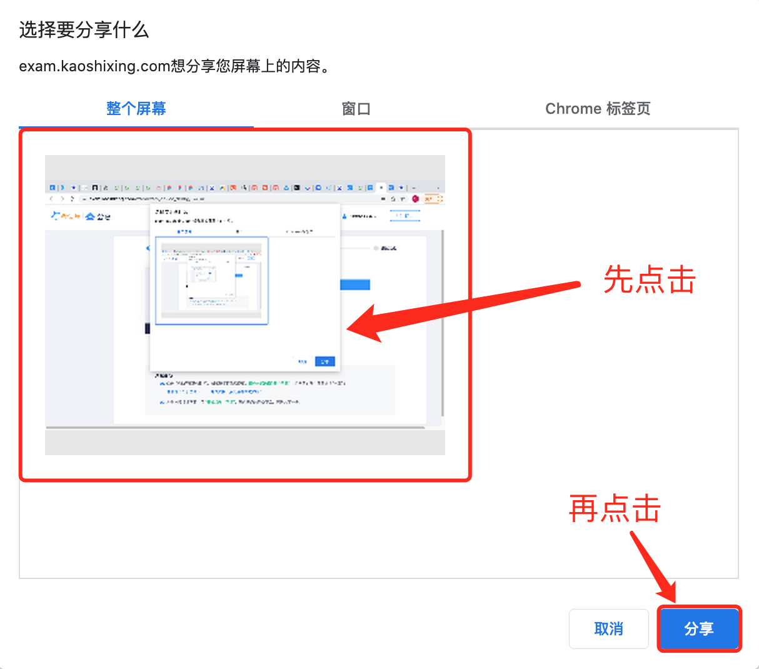759x669 pixels.
Task: Click the orange extension icon in the previewed toolbar
Action: pos(433,199)
